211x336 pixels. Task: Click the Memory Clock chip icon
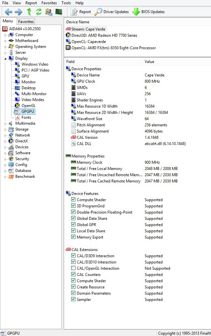[73, 162]
